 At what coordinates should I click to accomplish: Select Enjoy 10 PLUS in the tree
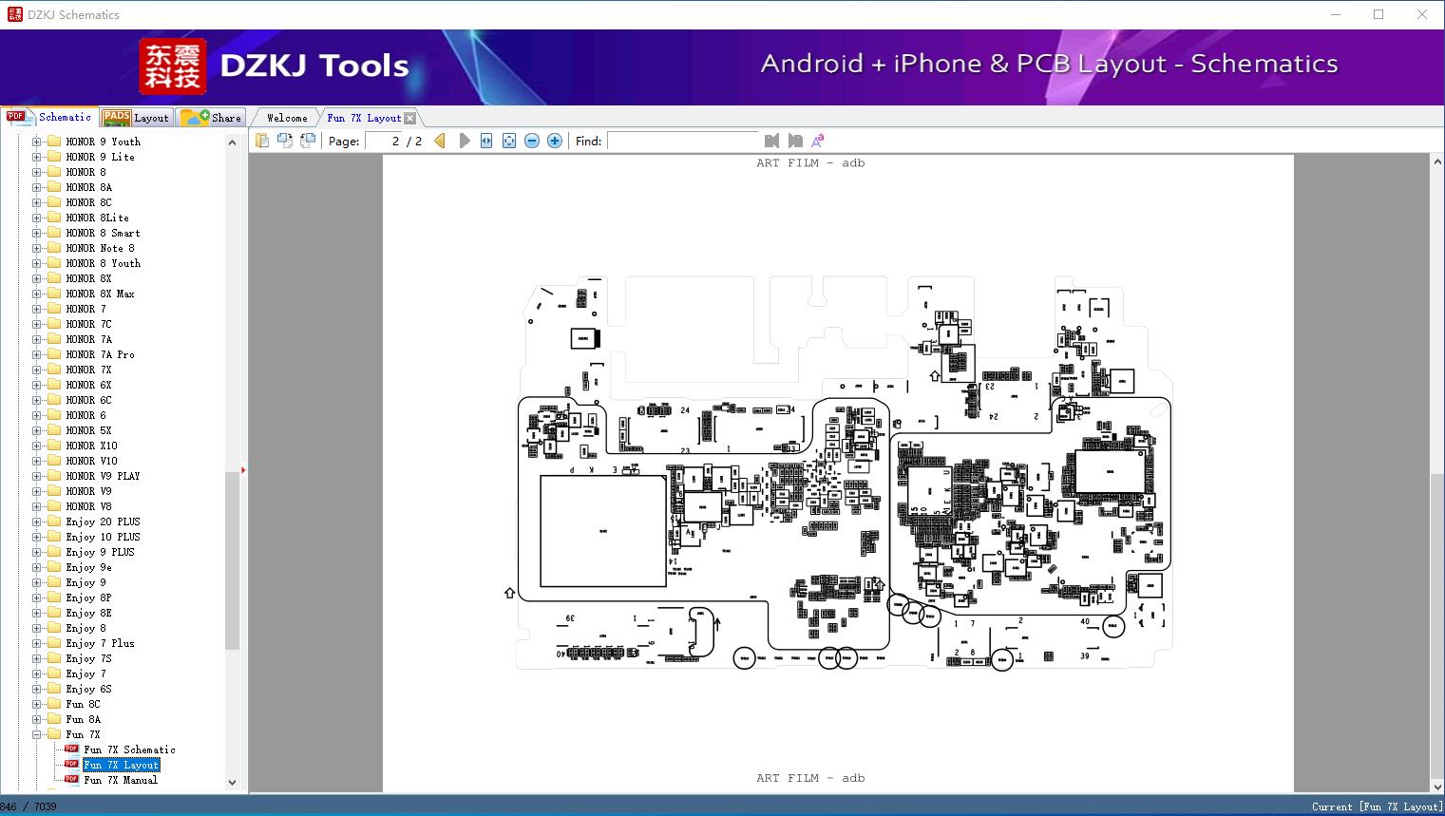pos(103,537)
